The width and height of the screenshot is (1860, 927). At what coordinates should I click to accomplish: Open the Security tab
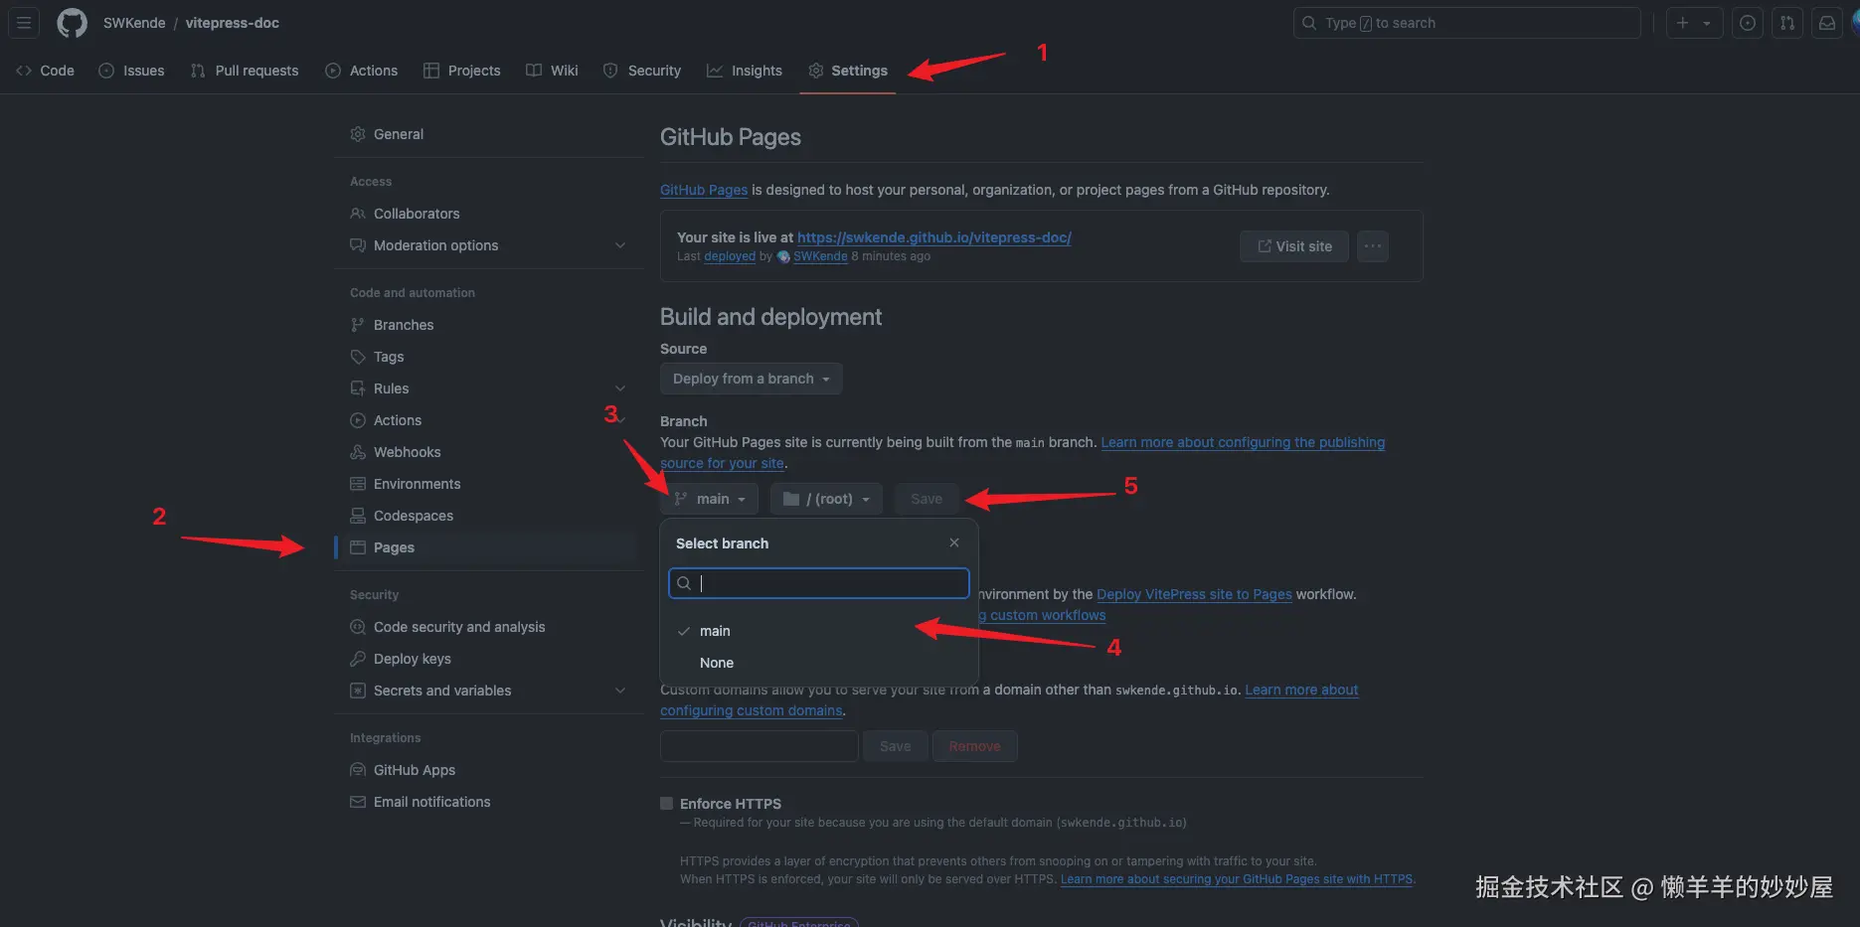coord(642,71)
